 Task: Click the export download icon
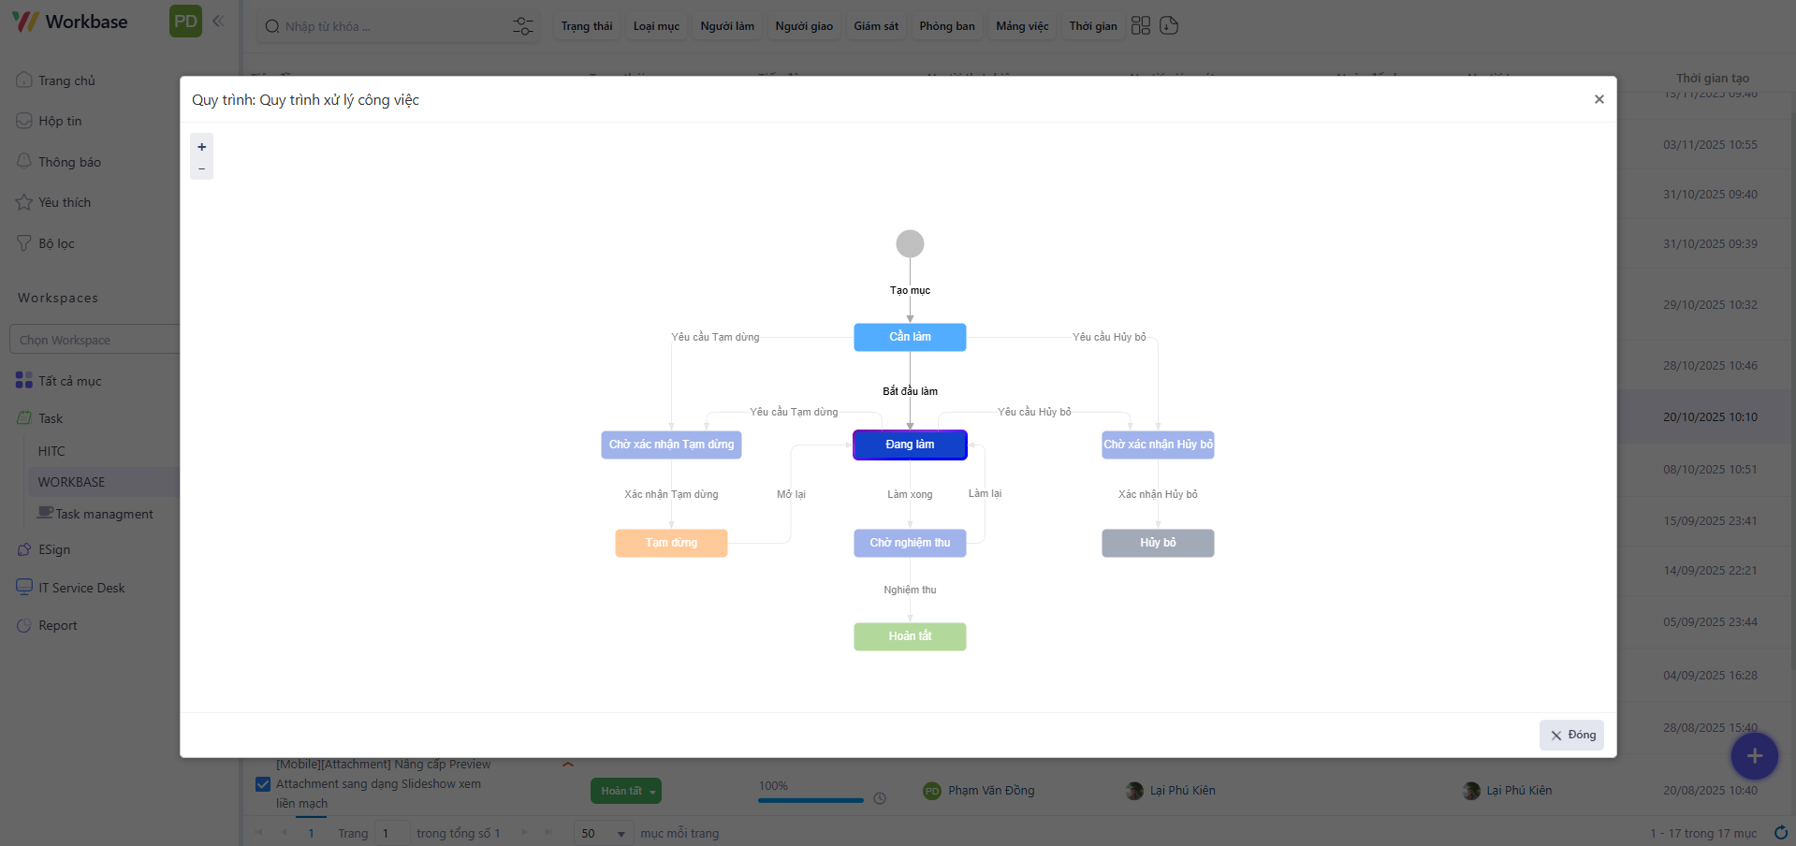(x=1169, y=25)
